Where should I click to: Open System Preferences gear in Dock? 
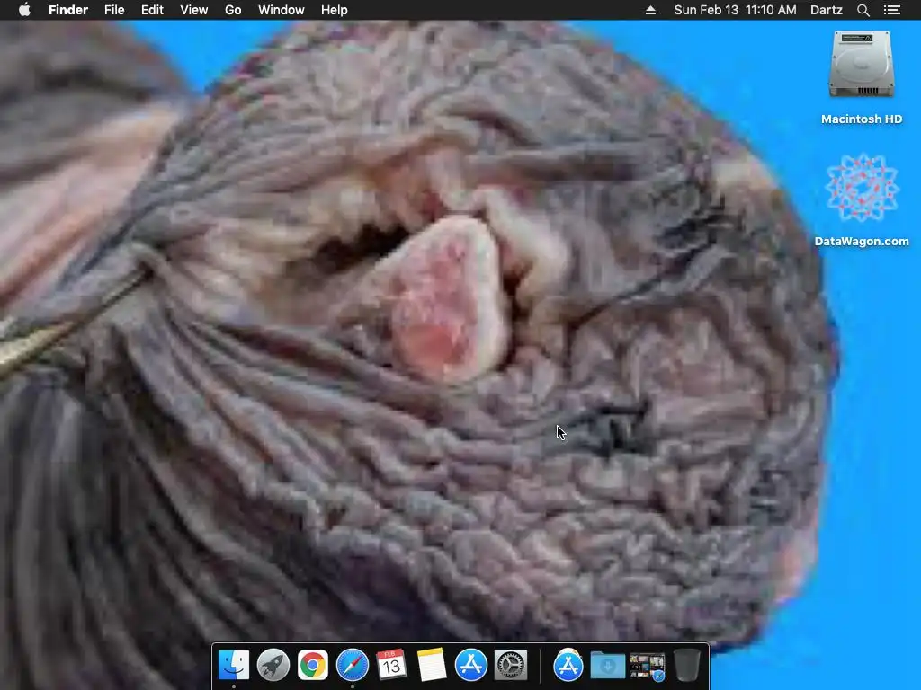tap(511, 665)
